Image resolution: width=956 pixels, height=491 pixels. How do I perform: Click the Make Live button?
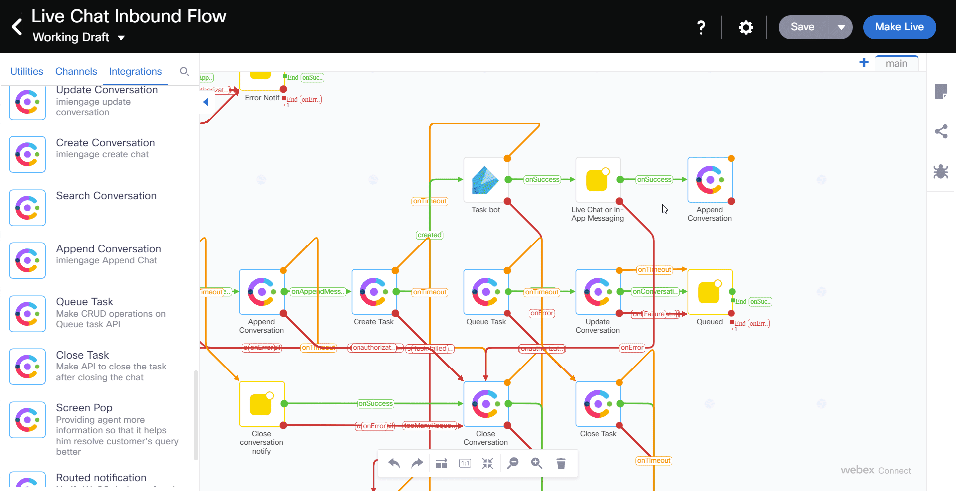click(x=899, y=27)
